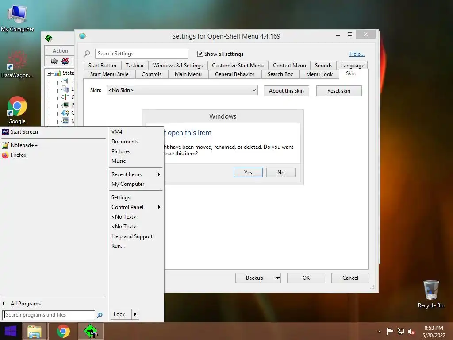Screen dimensions: 453x340
Task: Select the waveform monitor tree icon
Action: 65,120
